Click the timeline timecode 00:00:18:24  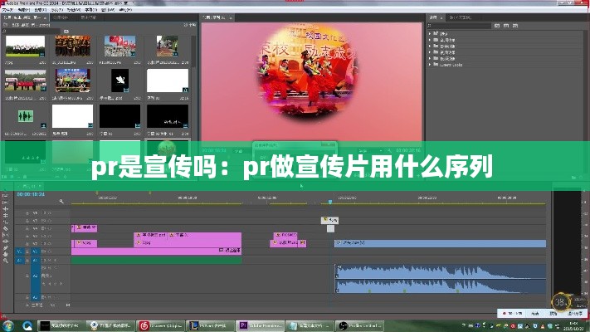pyautogui.click(x=23, y=195)
